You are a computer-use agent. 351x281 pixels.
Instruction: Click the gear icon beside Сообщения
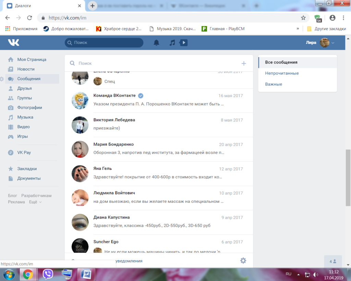pos(2,79)
